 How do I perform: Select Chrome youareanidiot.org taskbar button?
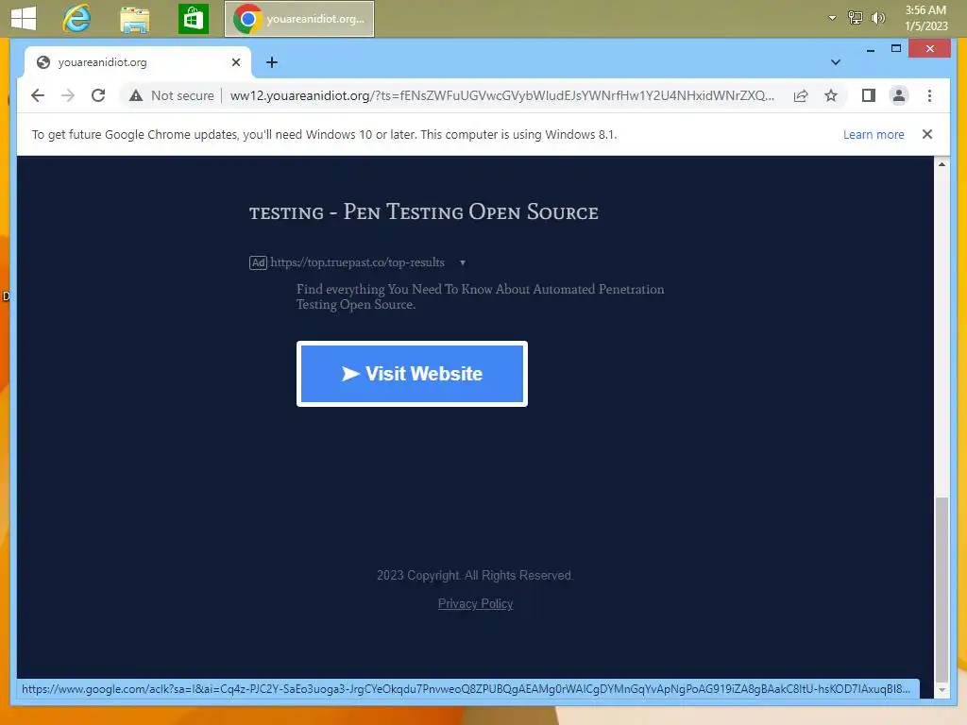point(299,19)
